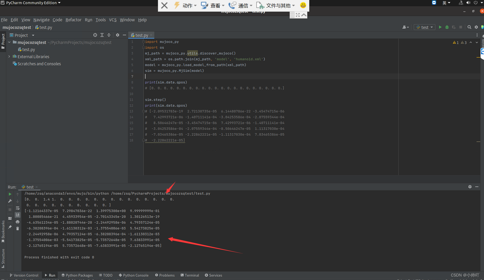The width and height of the screenshot is (484, 280).
Task: Close remote session with X icon
Action: [x=164, y=5]
